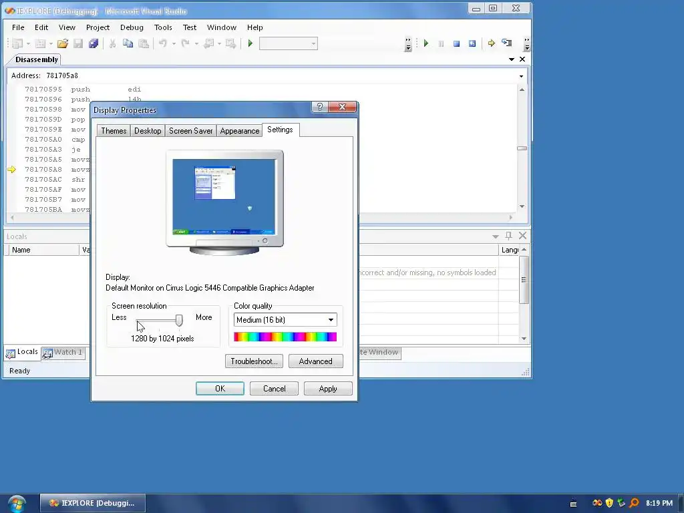Click the Undo arrow icon
The height and width of the screenshot is (513, 684).
[163, 43]
